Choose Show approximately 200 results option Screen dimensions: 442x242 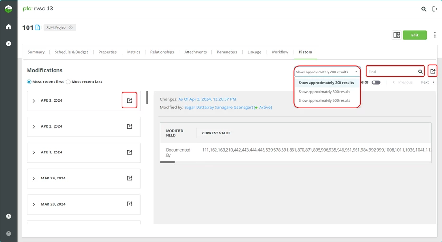327,83
